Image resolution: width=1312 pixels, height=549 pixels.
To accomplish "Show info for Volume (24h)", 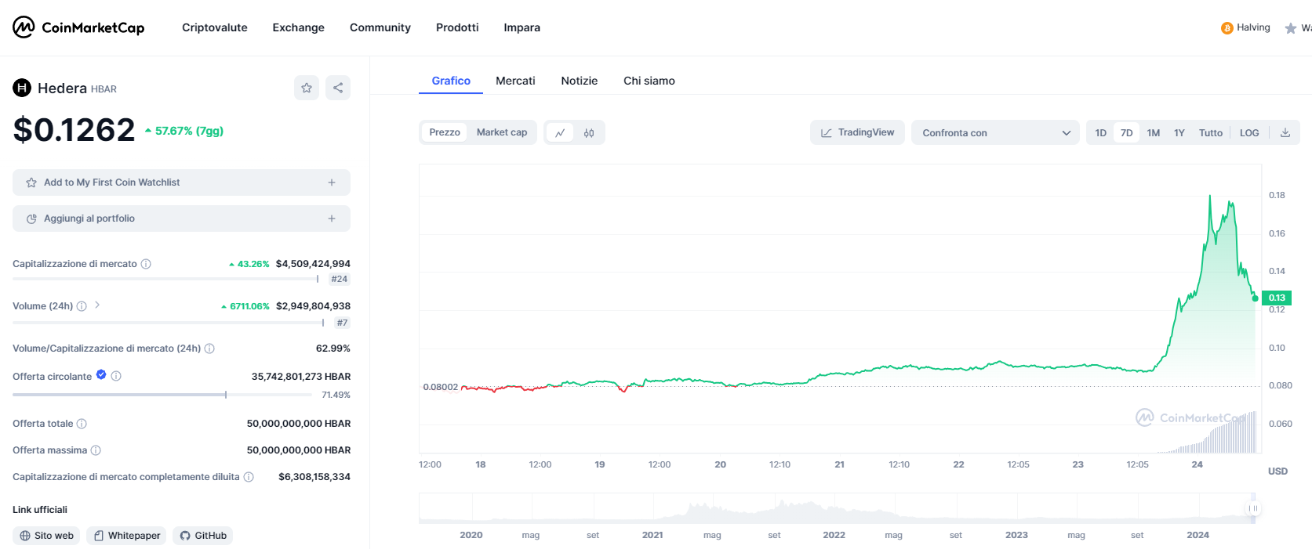I will click(82, 306).
